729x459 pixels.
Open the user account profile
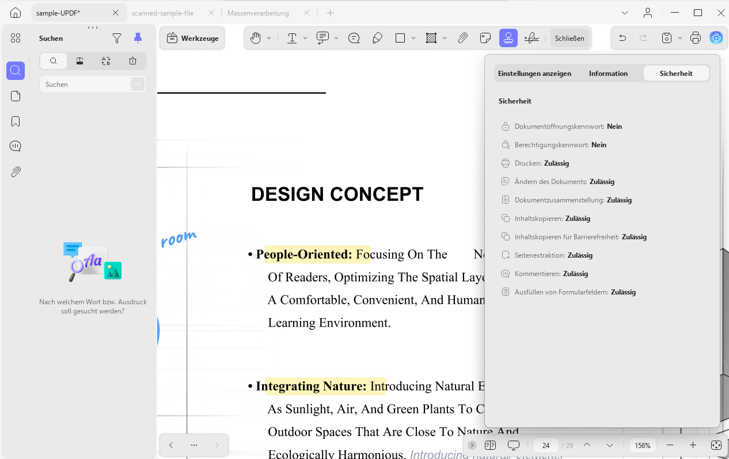pos(648,13)
